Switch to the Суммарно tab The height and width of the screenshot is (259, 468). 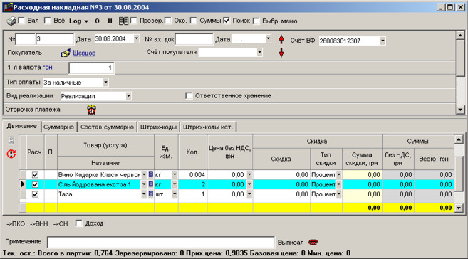[58, 127]
